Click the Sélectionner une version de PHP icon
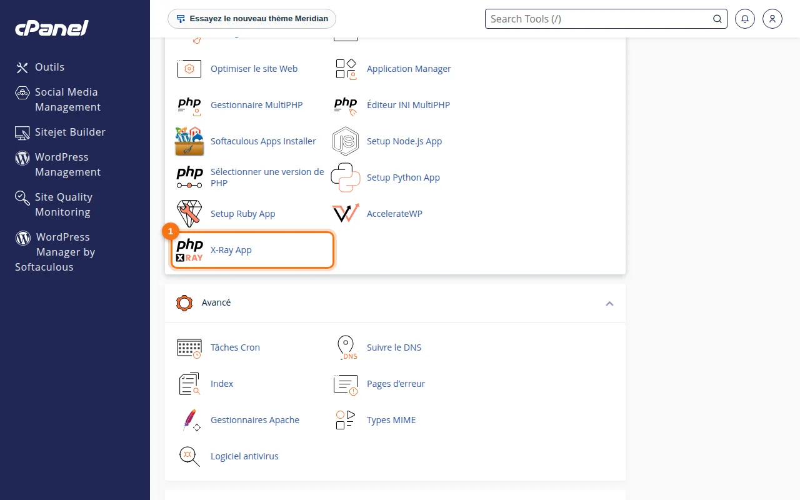The width and height of the screenshot is (800, 500). click(189, 177)
